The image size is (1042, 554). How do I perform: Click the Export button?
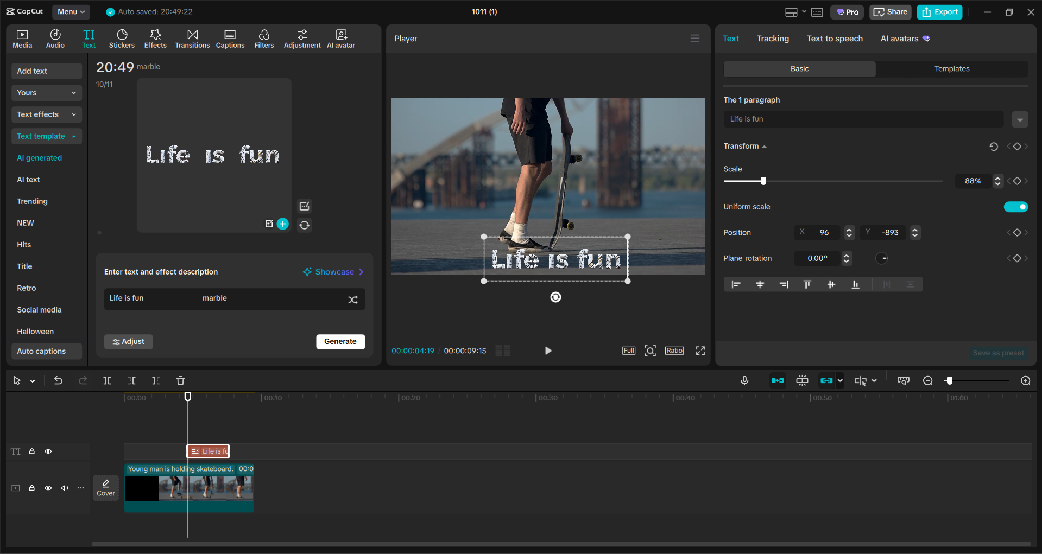pyautogui.click(x=939, y=11)
